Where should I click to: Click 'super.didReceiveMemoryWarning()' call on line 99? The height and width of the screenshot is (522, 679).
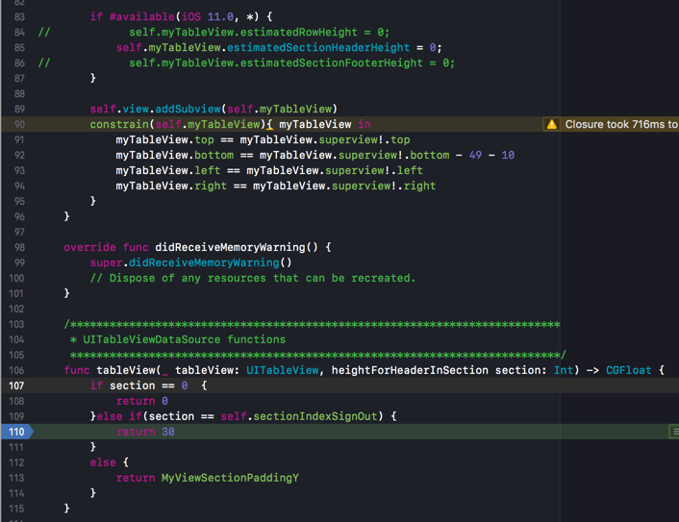(x=191, y=262)
